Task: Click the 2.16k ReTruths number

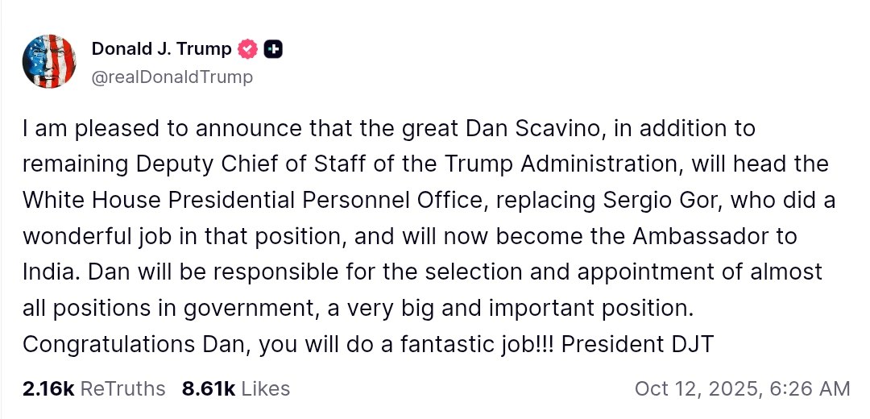Action: [48, 389]
